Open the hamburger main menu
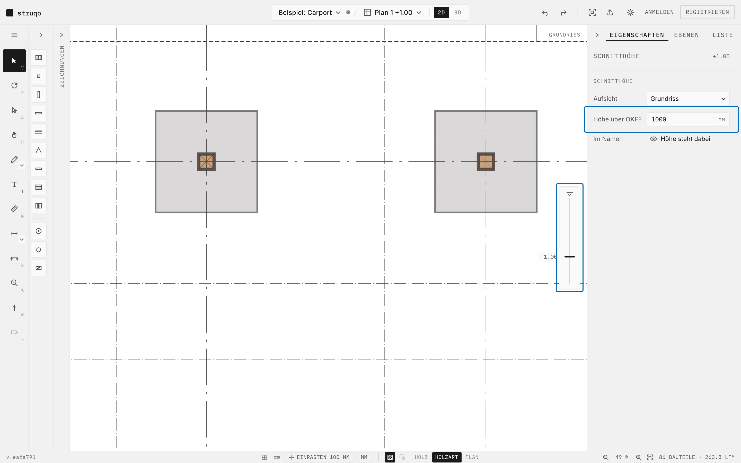The width and height of the screenshot is (741, 463). tap(14, 35)
